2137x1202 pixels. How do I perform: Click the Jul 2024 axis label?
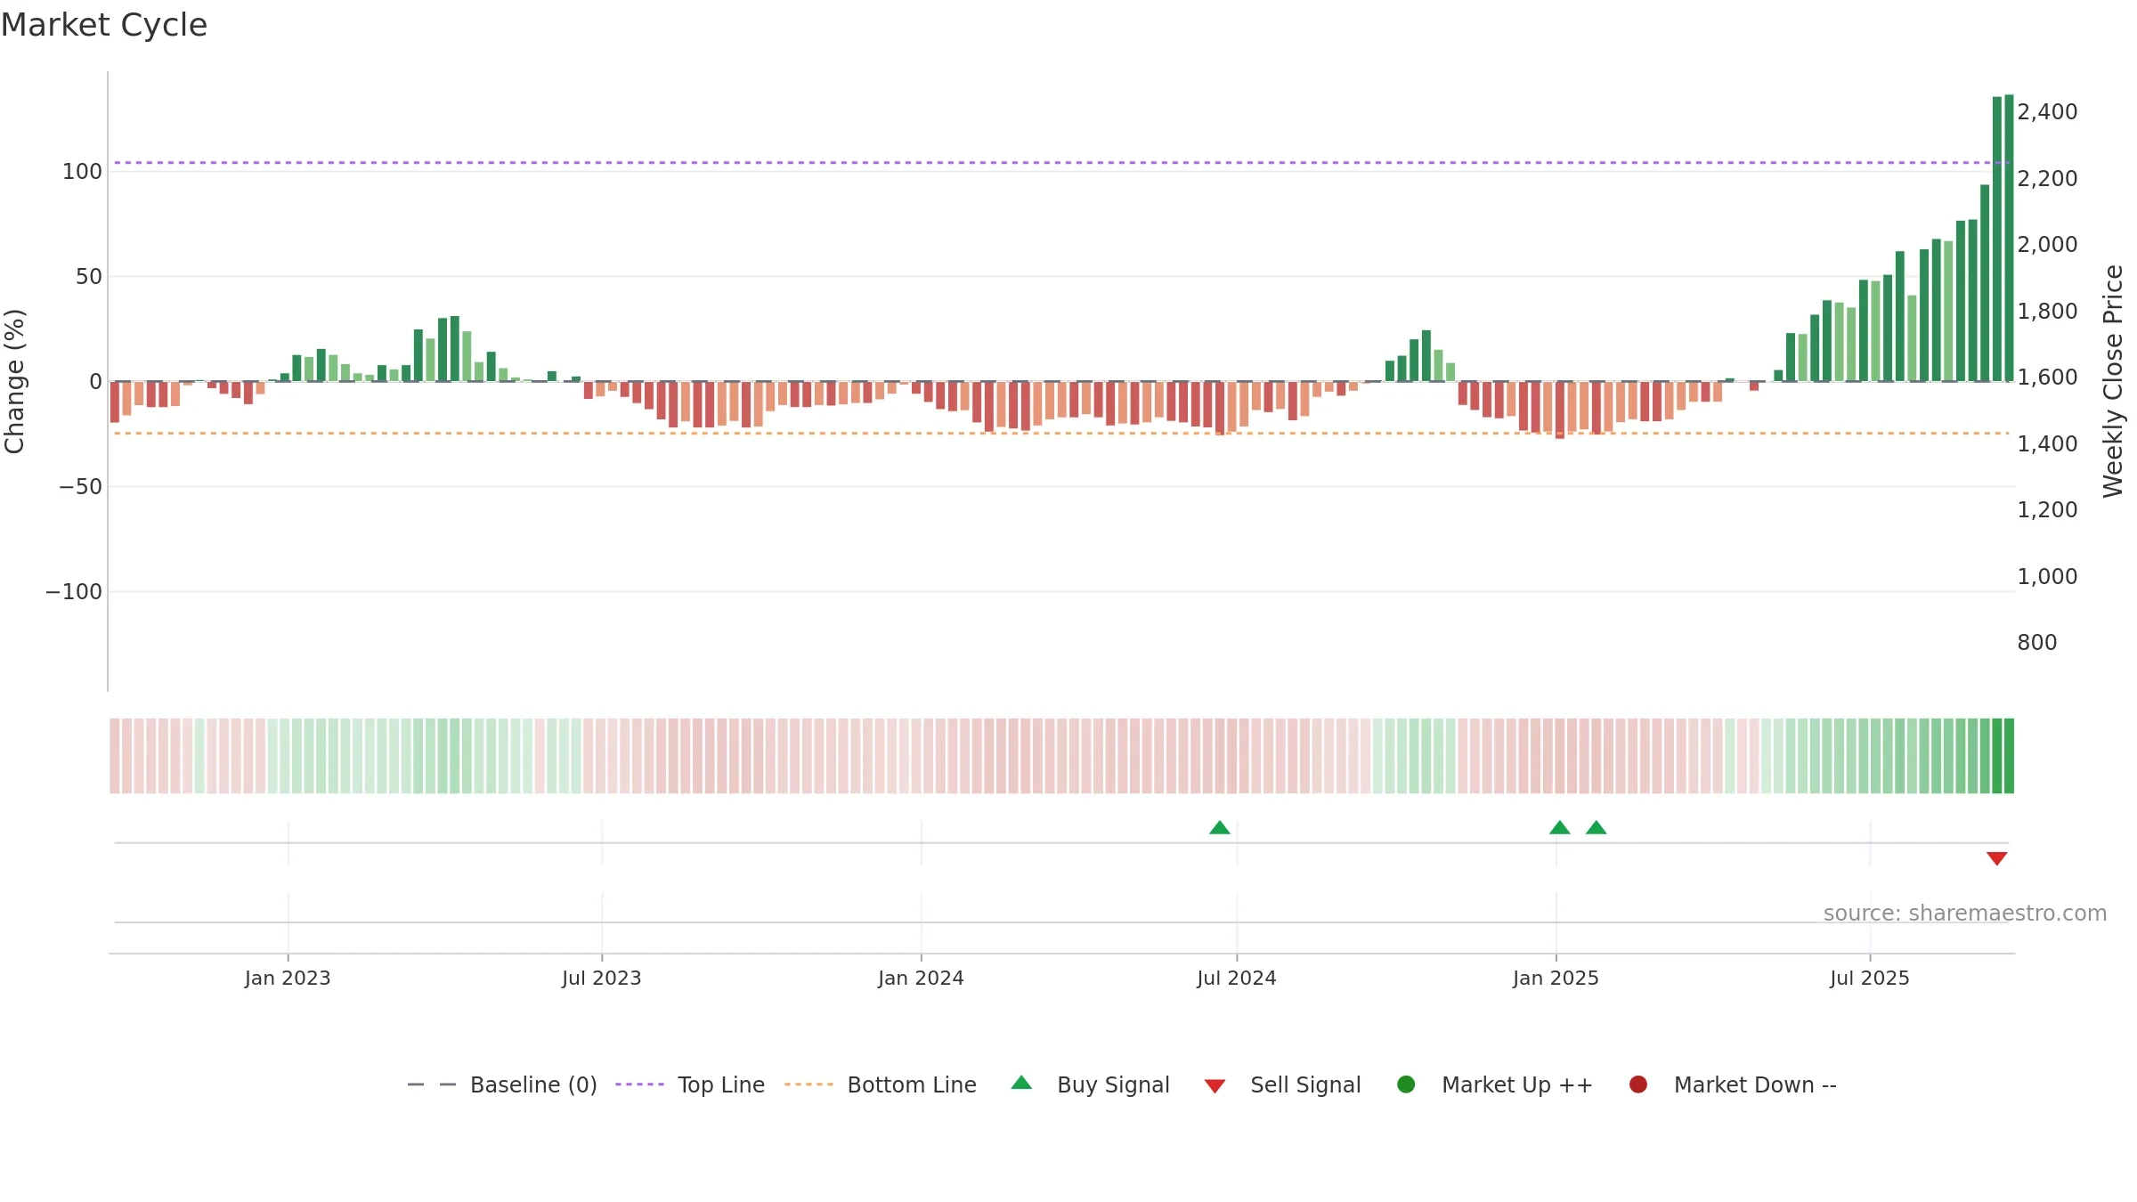coord(1237,978)
